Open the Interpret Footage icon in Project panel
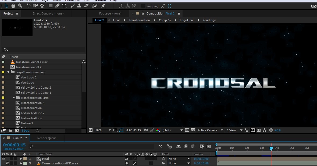Image resolution: width=317 pixels, height=166 pixels. click(x=4, y=131)
